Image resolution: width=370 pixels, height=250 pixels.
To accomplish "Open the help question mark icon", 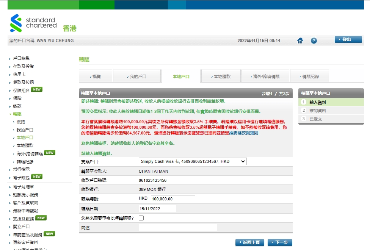I will tap(314, 41).
